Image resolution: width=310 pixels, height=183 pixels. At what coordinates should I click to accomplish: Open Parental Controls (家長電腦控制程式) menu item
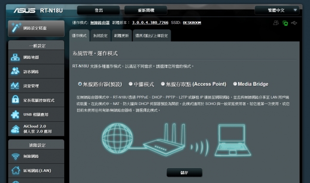point(36,100)
